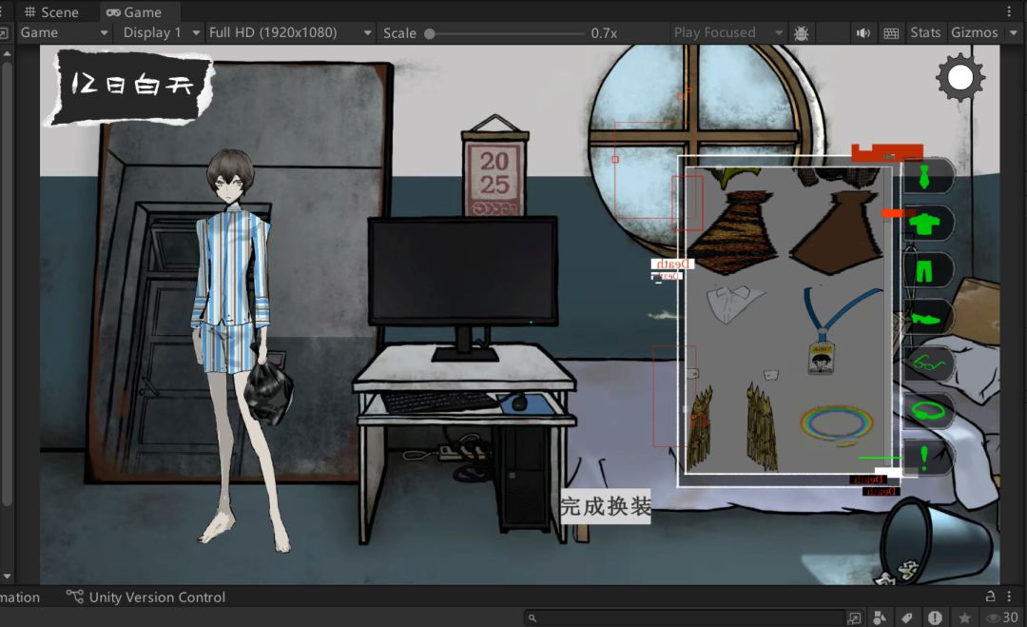Image resolution: width=1027 pixels, height=627 pixels.
Task: Select the shoes category icon
Action: (923, 316)
